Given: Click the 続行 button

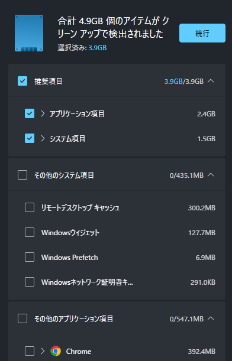Looking at the screenshot, I should pyautogui.click(x=202, y=33).
